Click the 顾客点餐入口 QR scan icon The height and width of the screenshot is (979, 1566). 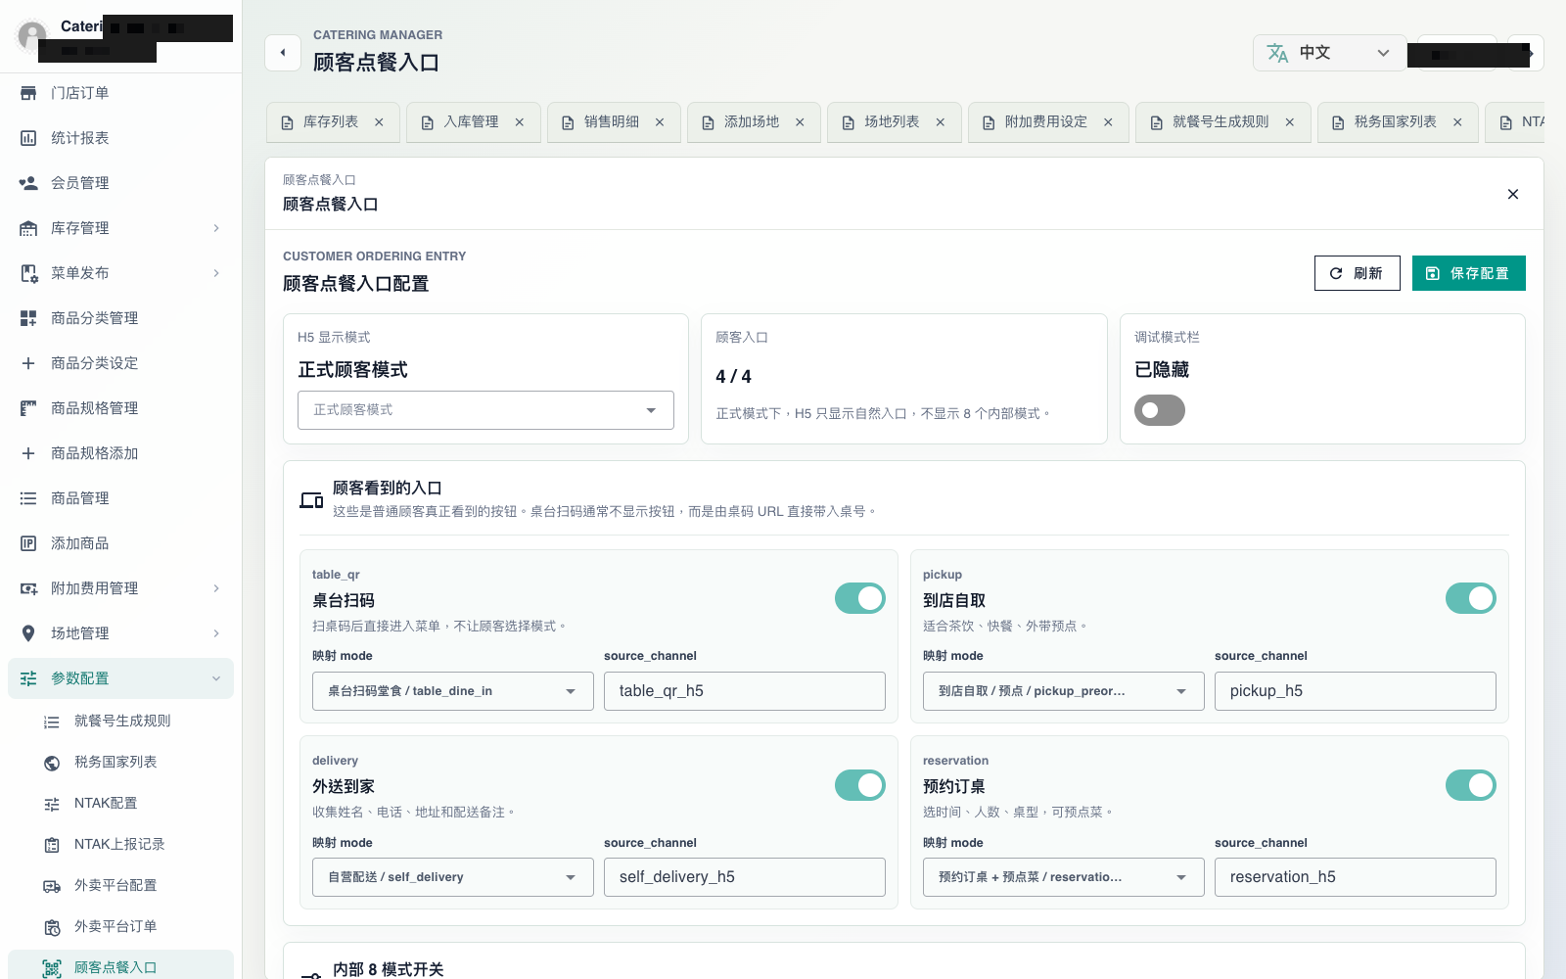[52, 968]
